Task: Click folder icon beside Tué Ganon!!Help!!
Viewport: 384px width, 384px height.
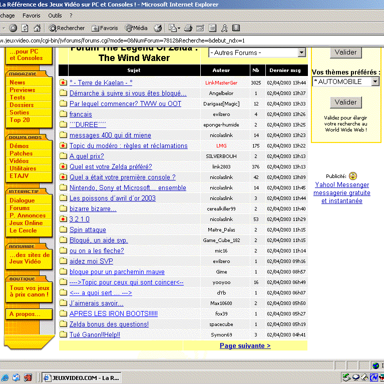Action: (x=63, y=334)
